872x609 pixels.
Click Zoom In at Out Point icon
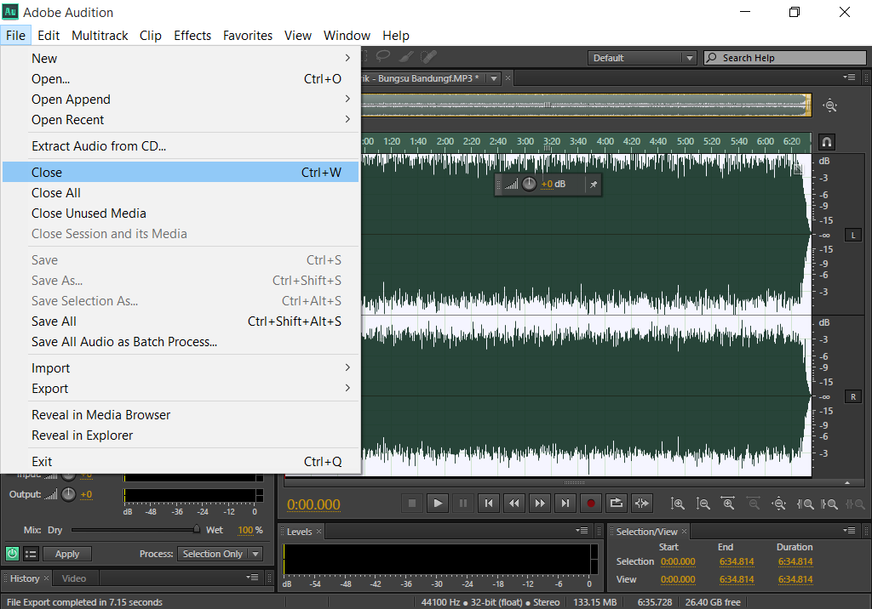[829, 504]
